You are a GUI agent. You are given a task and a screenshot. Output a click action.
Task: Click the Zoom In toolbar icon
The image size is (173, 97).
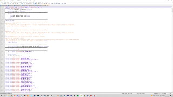(25, 4)
